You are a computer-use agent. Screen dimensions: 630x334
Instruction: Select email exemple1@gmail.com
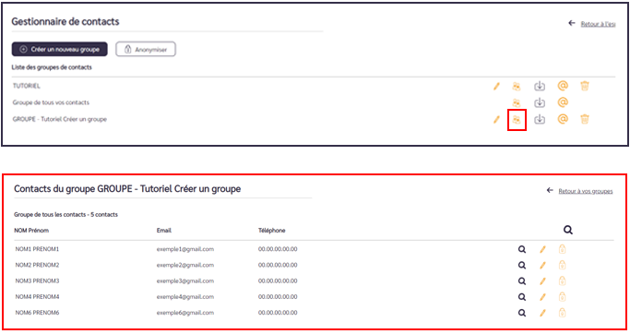185,249
